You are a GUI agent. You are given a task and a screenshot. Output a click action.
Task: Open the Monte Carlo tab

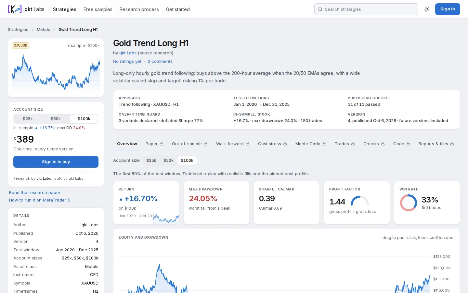click(311, 144)
